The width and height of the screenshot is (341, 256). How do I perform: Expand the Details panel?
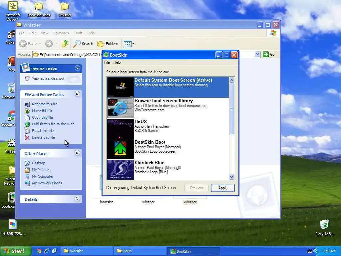pos(77,199)
